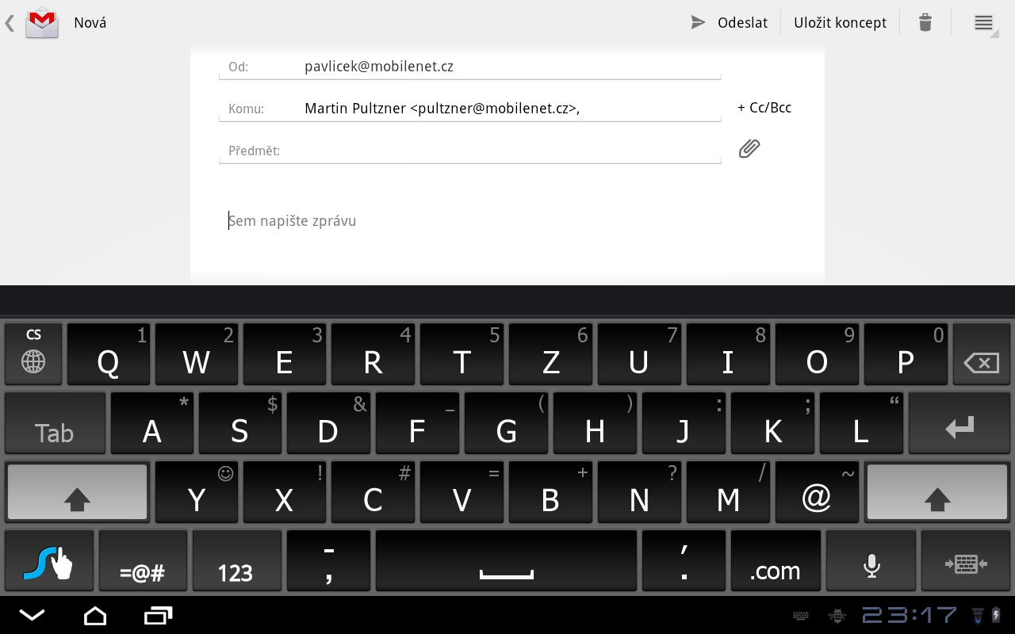The height and width of the screenshot is (634, 1015).
Task: Open the clock showing 23:17
Action: coord(910,615)
